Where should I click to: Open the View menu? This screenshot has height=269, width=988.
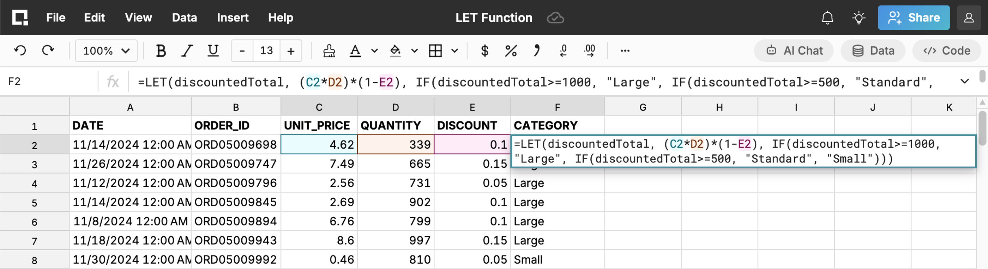(x=138, y=18)
